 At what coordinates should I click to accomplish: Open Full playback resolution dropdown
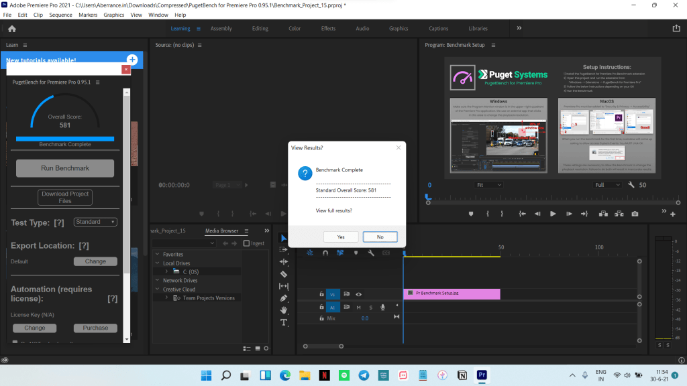(606, 185)
